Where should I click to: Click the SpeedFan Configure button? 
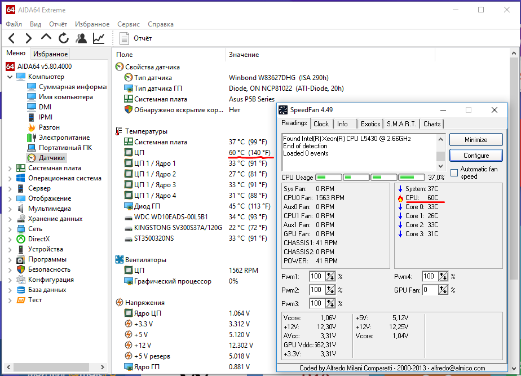[476, 156]
